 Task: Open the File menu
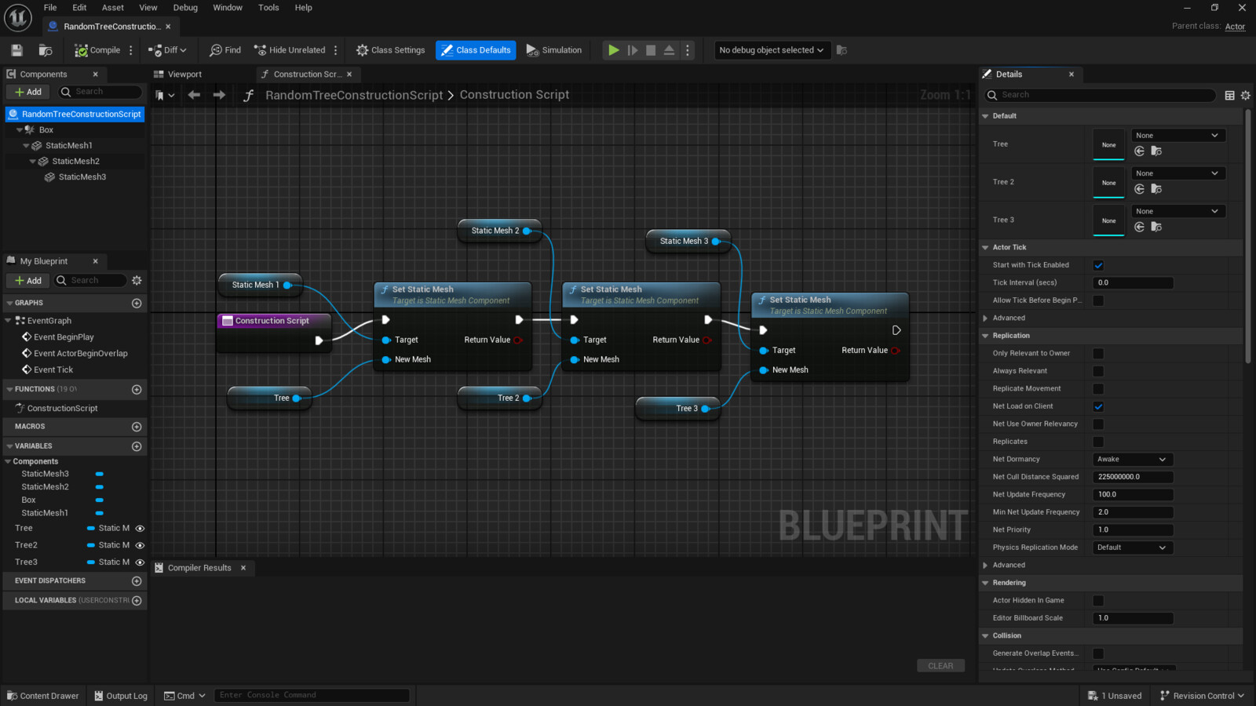pyautogui.click(x=50, y=8)
